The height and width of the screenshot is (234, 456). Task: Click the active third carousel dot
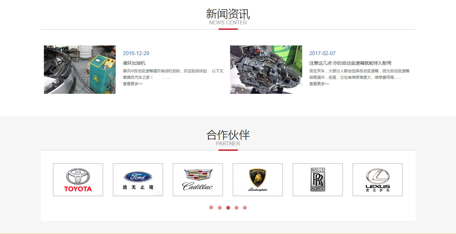click(x=228, y=208)
